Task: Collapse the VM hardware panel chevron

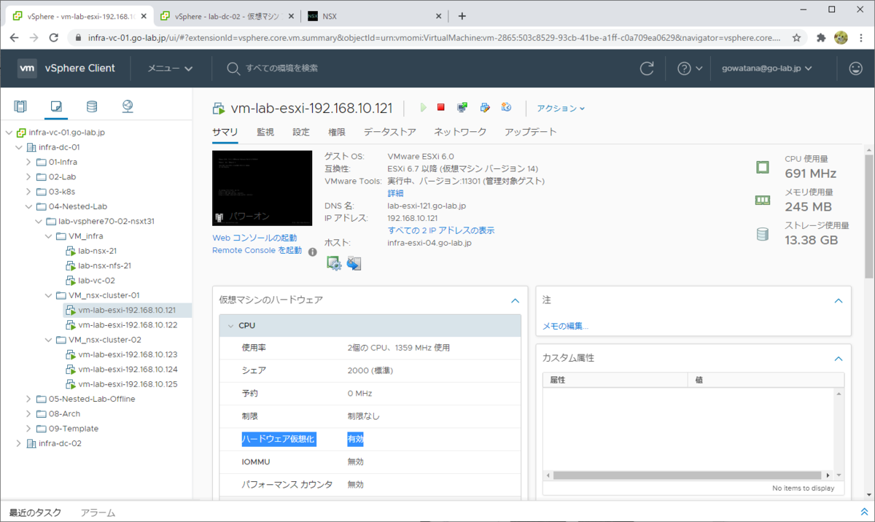Action: click(x=515, y=300)
